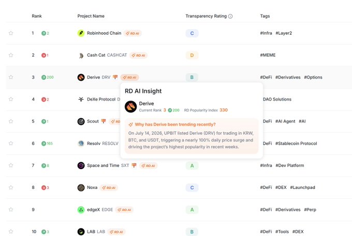
Task: Click the DeXe Protocol logo icon
Action: [81, 99]
